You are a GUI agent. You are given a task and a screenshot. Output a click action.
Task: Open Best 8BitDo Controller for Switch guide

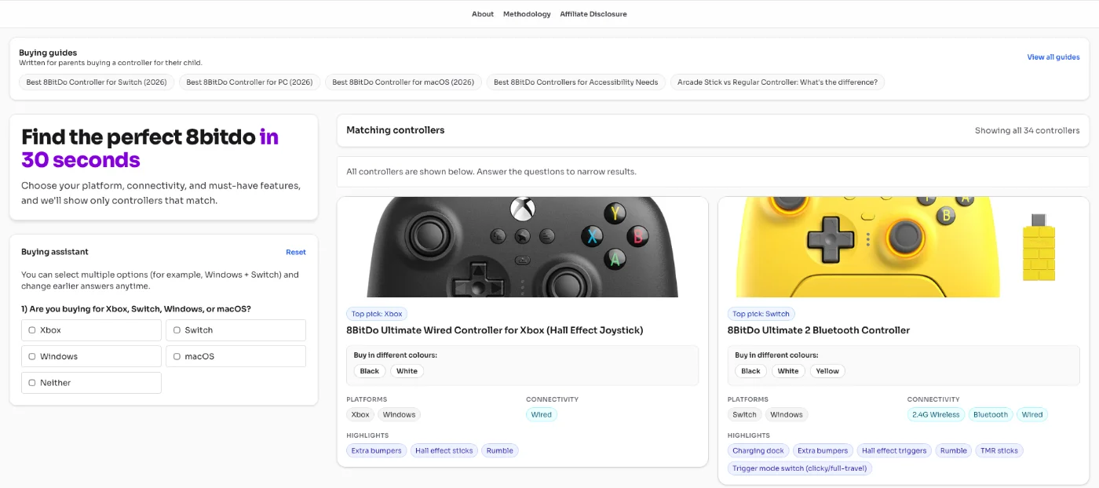[x=97, y=82]
